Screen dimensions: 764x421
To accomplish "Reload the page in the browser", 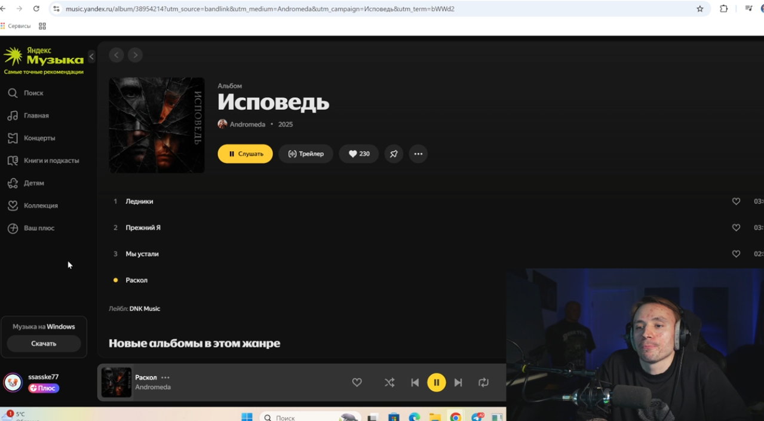I will pyautogui.click(x=36, y=9).
